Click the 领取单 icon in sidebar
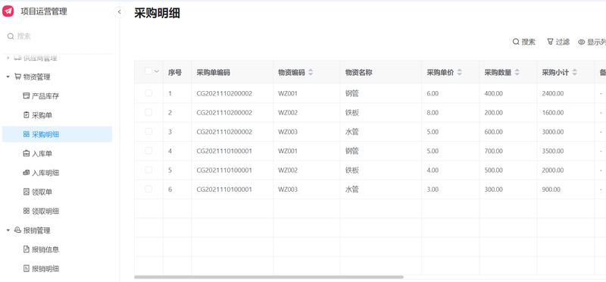 coord(27,192)
